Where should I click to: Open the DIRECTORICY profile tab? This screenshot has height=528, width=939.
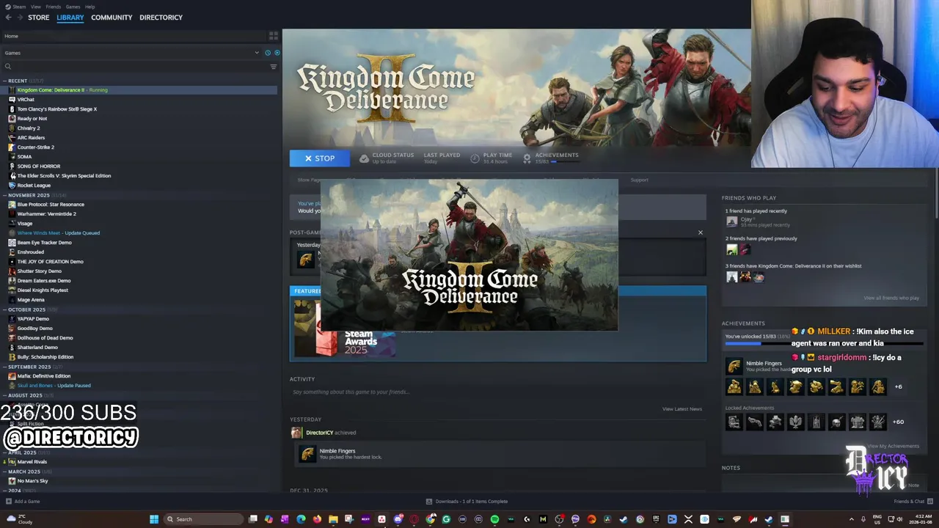161,18
